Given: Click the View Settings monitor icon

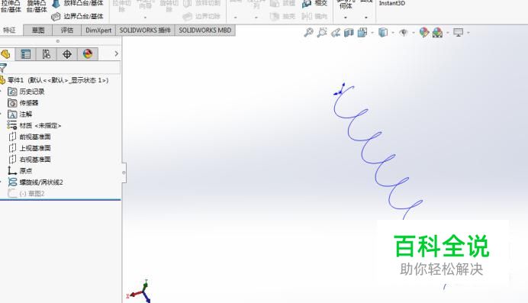Looking at the screenshot, I should pos(458,32).
